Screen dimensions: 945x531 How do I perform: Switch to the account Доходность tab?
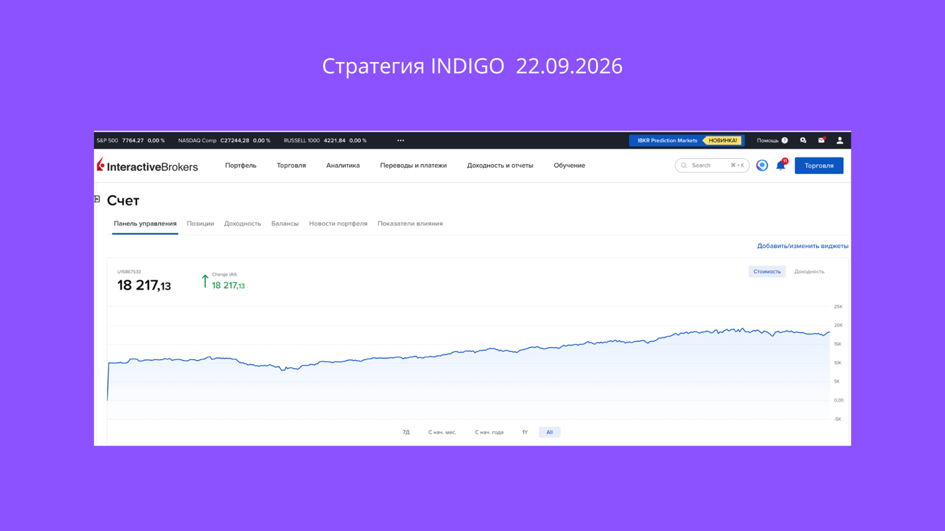[242, 224]
